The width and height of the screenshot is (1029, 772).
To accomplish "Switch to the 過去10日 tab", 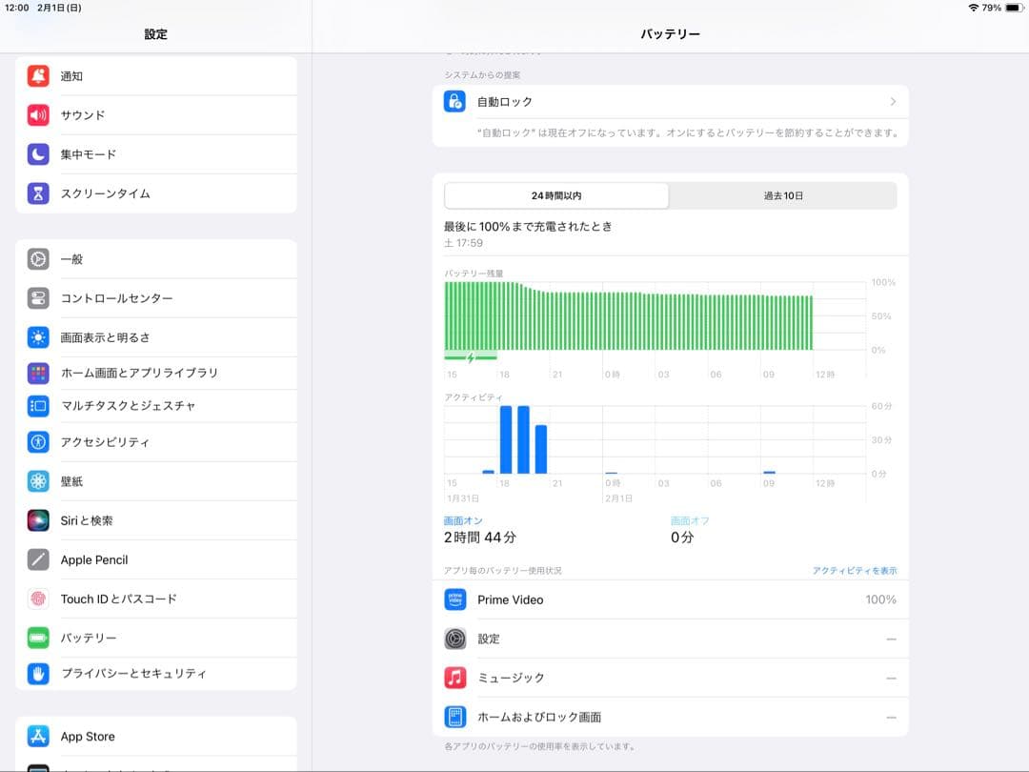I will click(783, 194).
